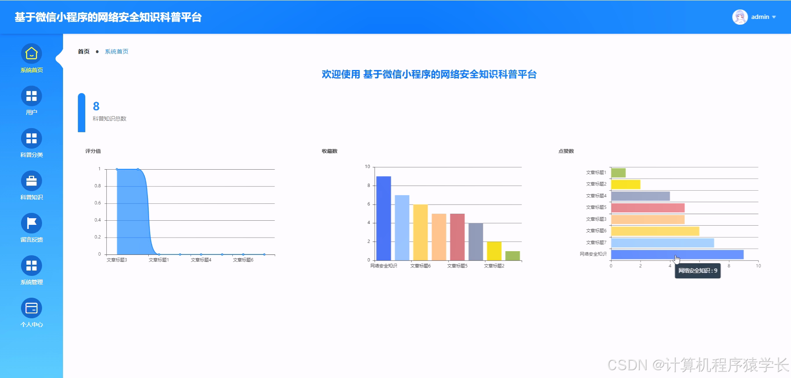Click the 文章标题1 green bar in likes chart
The width and height of the screenshot is (791, 378).
pyautogui.click(x=619, y=172)
